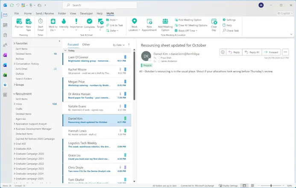Open By Date sort dropdown
296x188 pixels.
[x=119, y=45]
